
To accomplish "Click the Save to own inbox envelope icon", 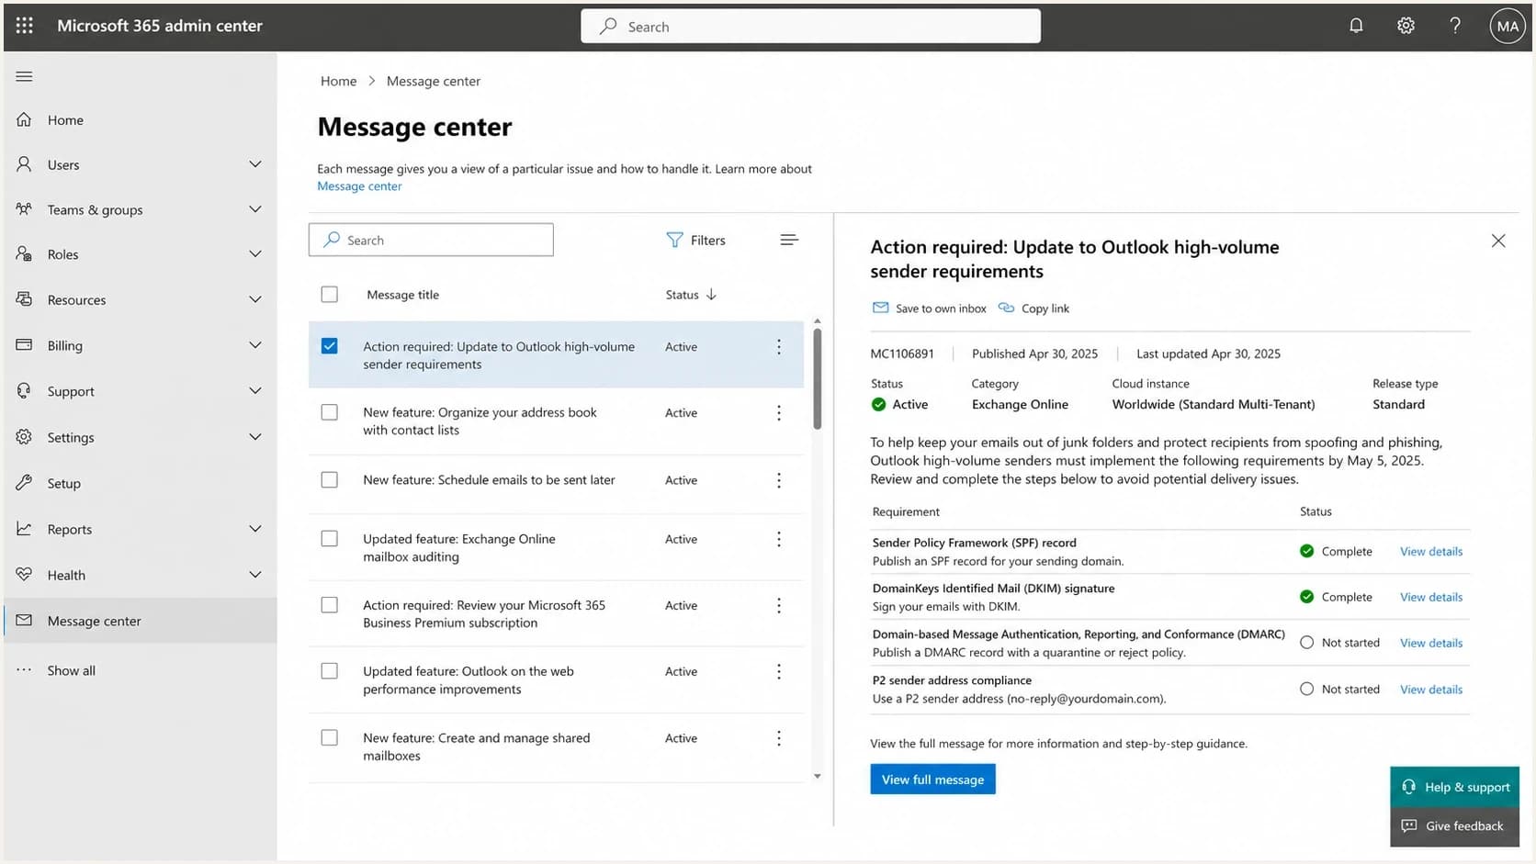I will click(880, 308).
